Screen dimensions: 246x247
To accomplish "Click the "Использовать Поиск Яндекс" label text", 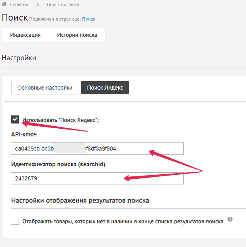I will pyautogui.click(x=61, y=120).
